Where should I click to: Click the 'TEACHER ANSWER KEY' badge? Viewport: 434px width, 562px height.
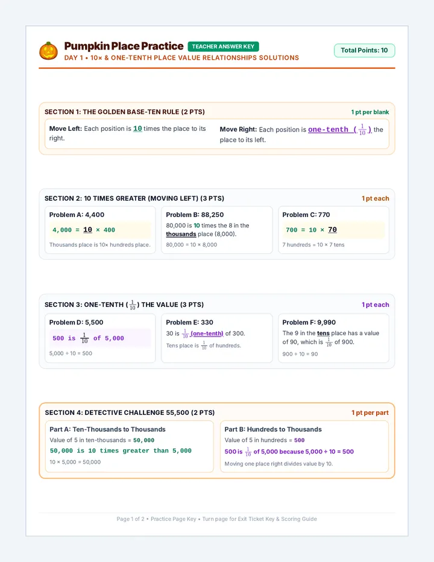click(223, 46)
